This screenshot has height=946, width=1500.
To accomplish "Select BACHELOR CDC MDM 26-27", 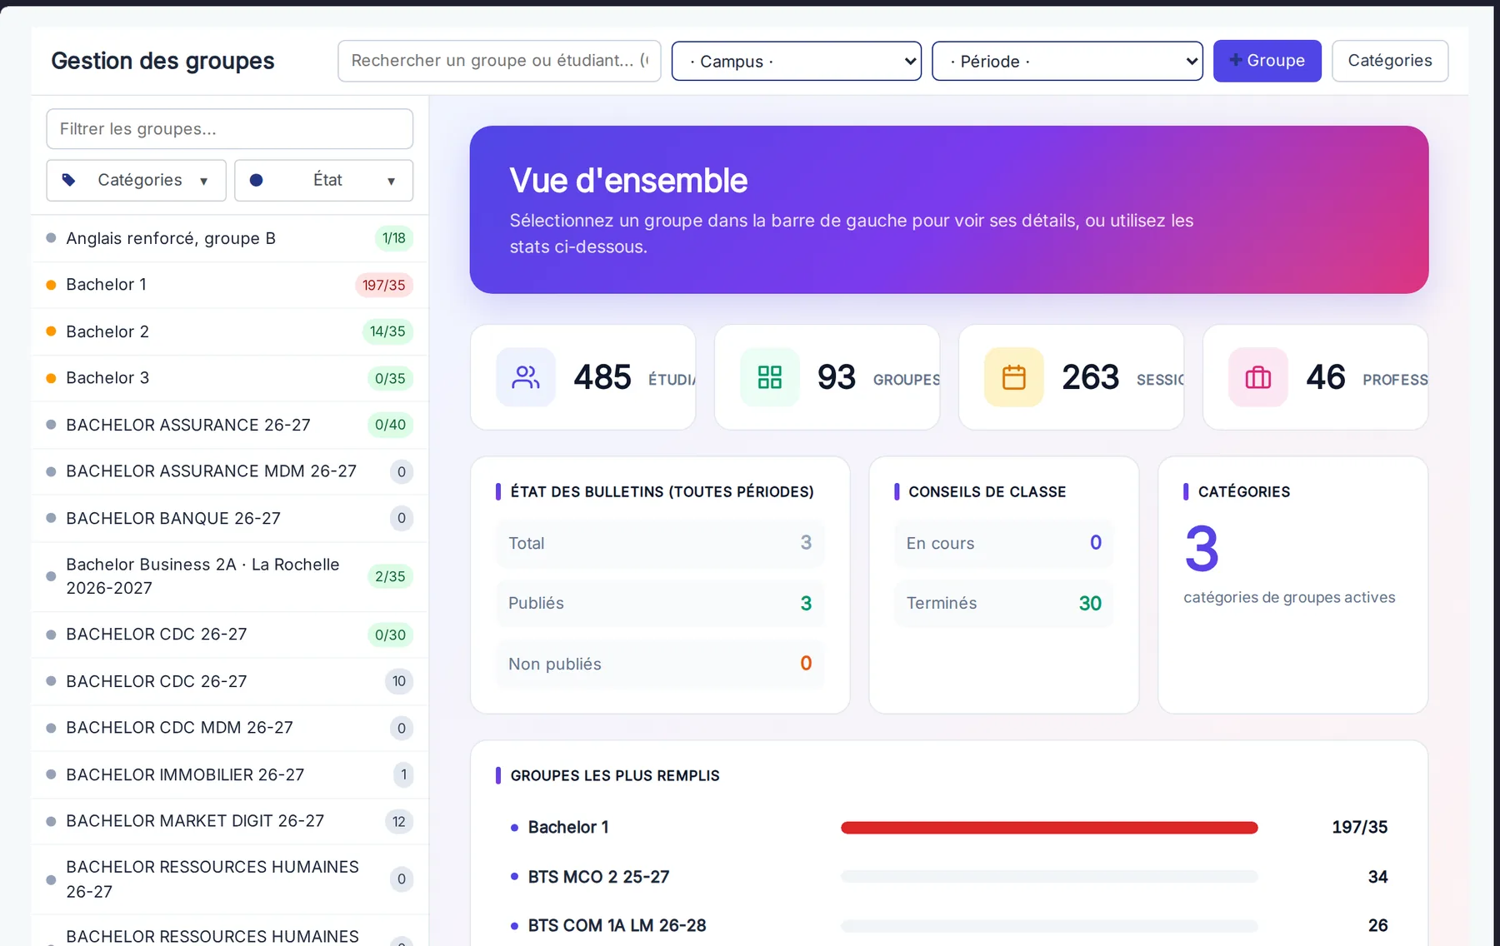I will tap(230, 728).
